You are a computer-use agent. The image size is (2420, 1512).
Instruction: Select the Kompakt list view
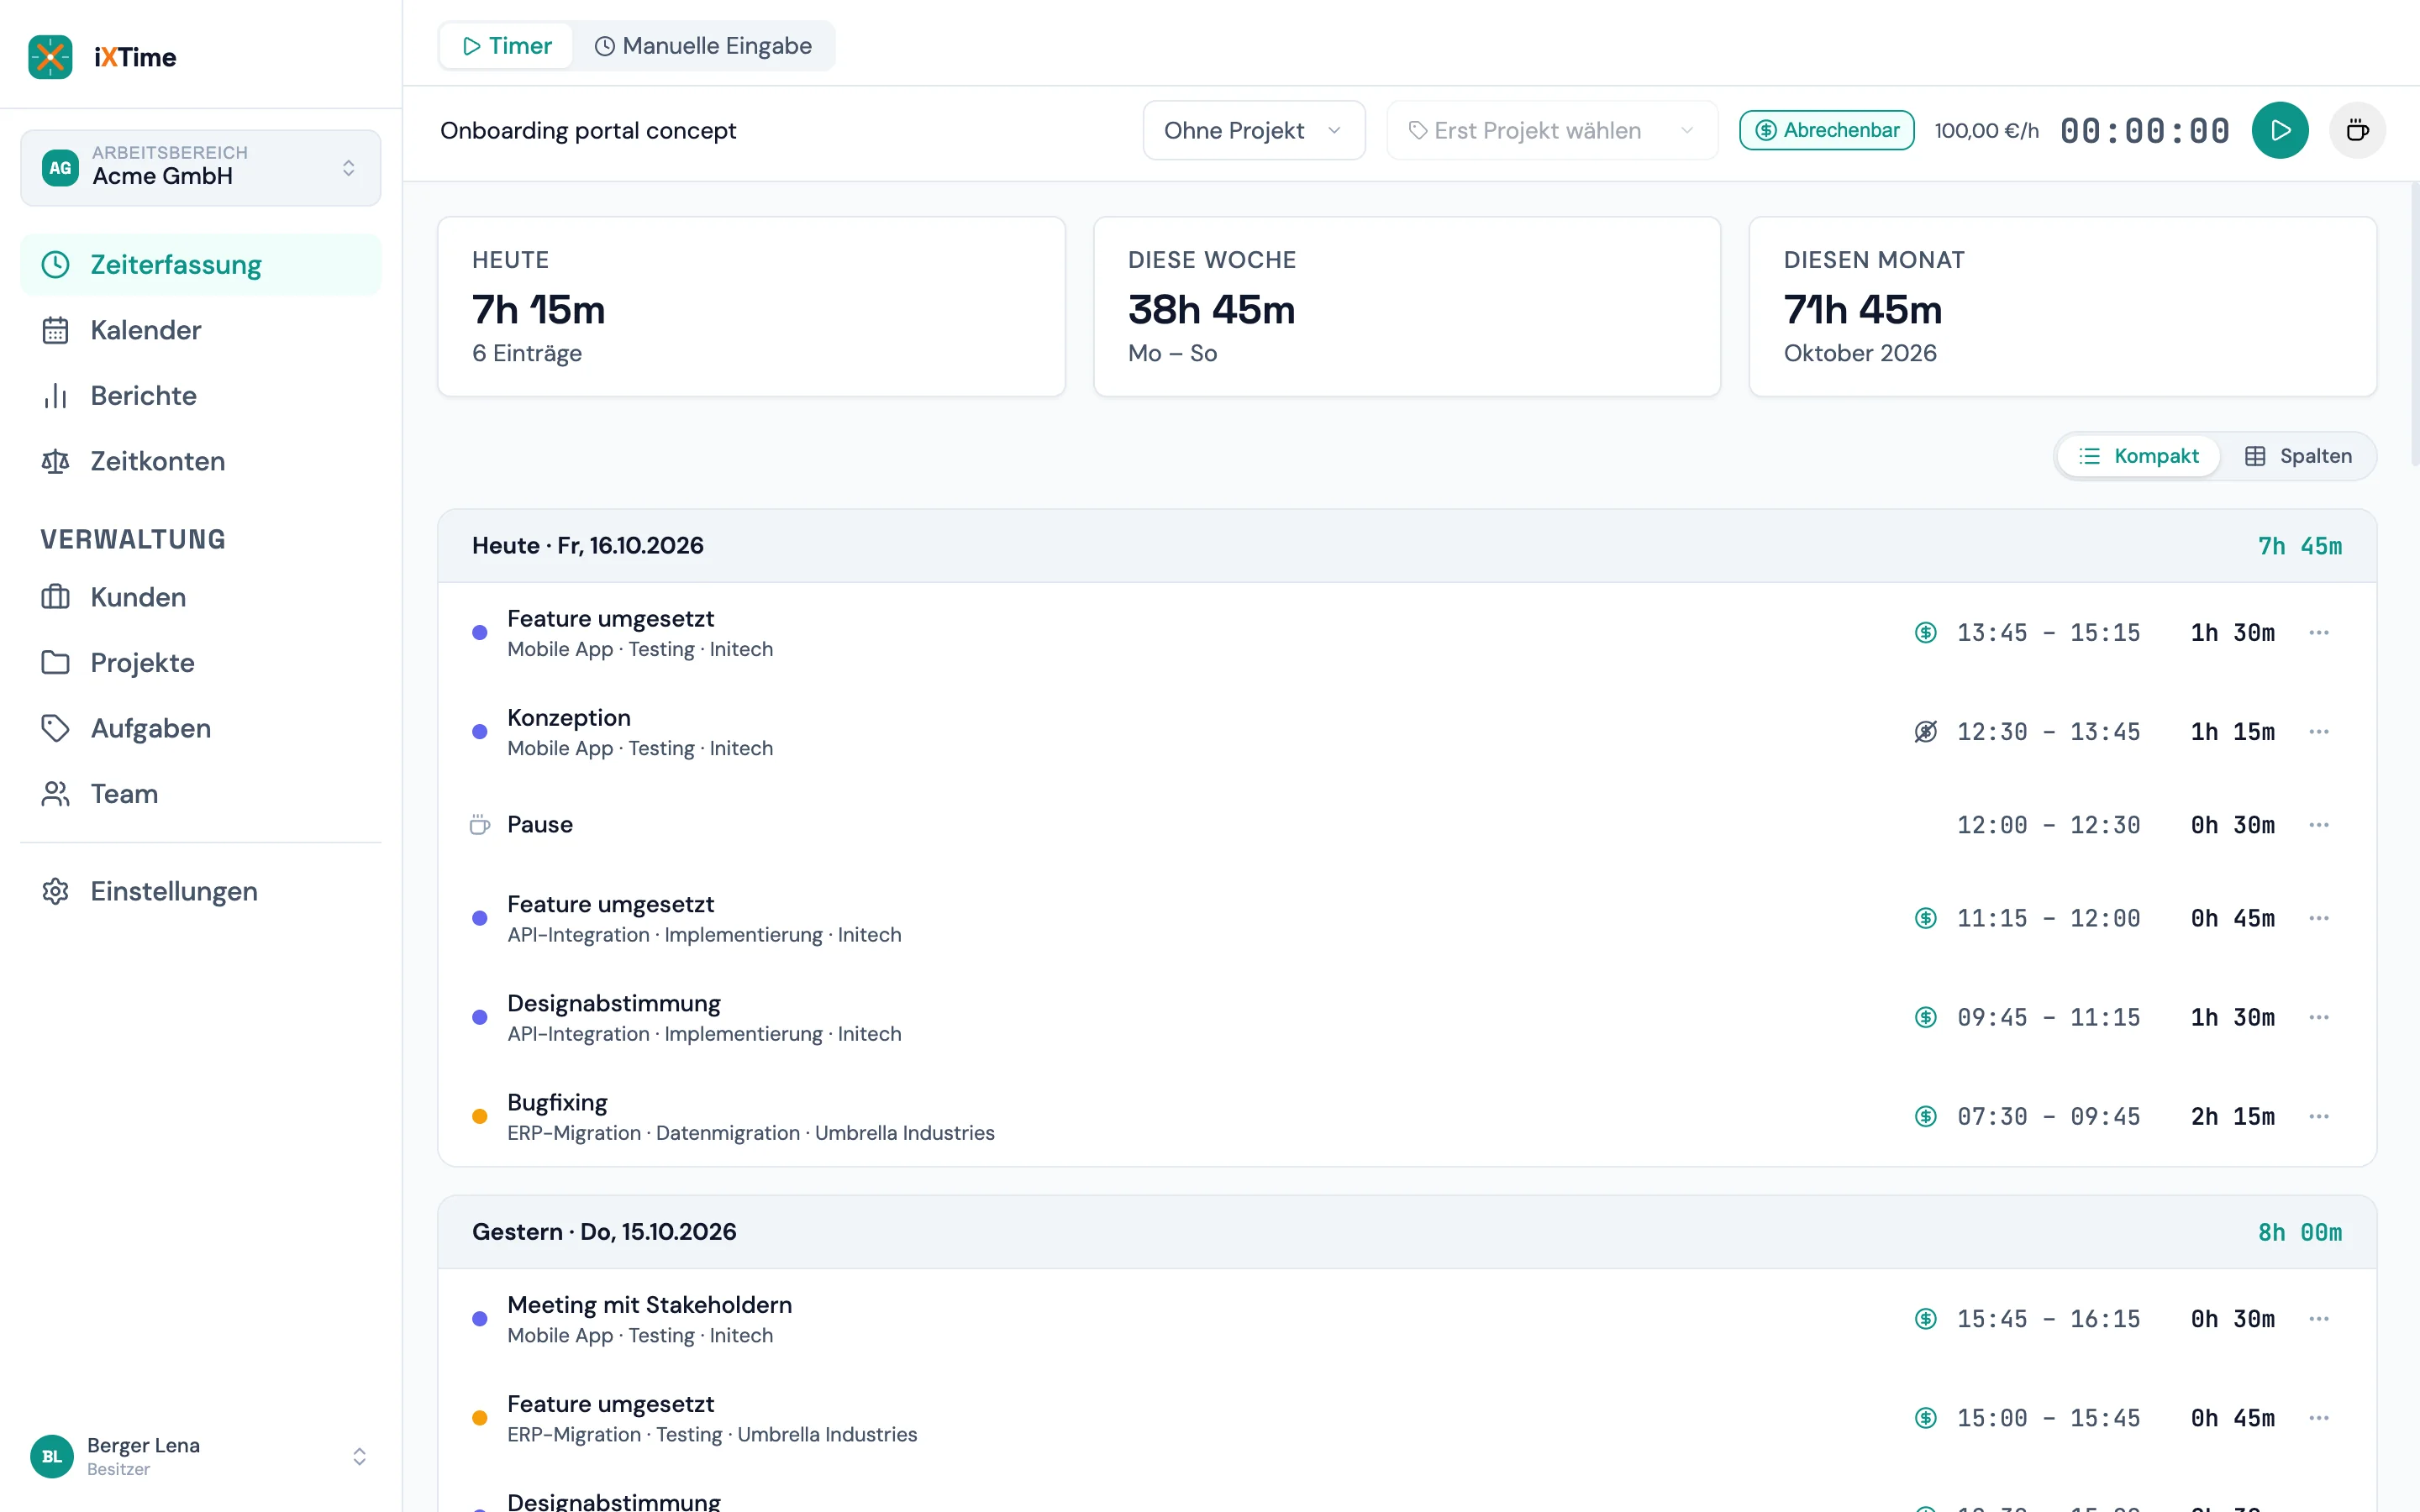[x=2139, y=456]
